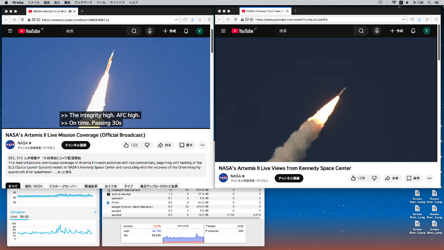Go back in left Firefox window
The width and height of the screenshot is (444, 250).
[6, 20]
